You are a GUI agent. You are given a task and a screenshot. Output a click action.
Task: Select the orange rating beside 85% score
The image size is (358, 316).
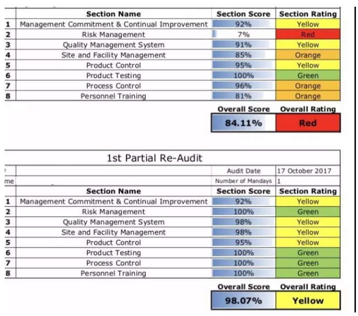click(308, 55)
